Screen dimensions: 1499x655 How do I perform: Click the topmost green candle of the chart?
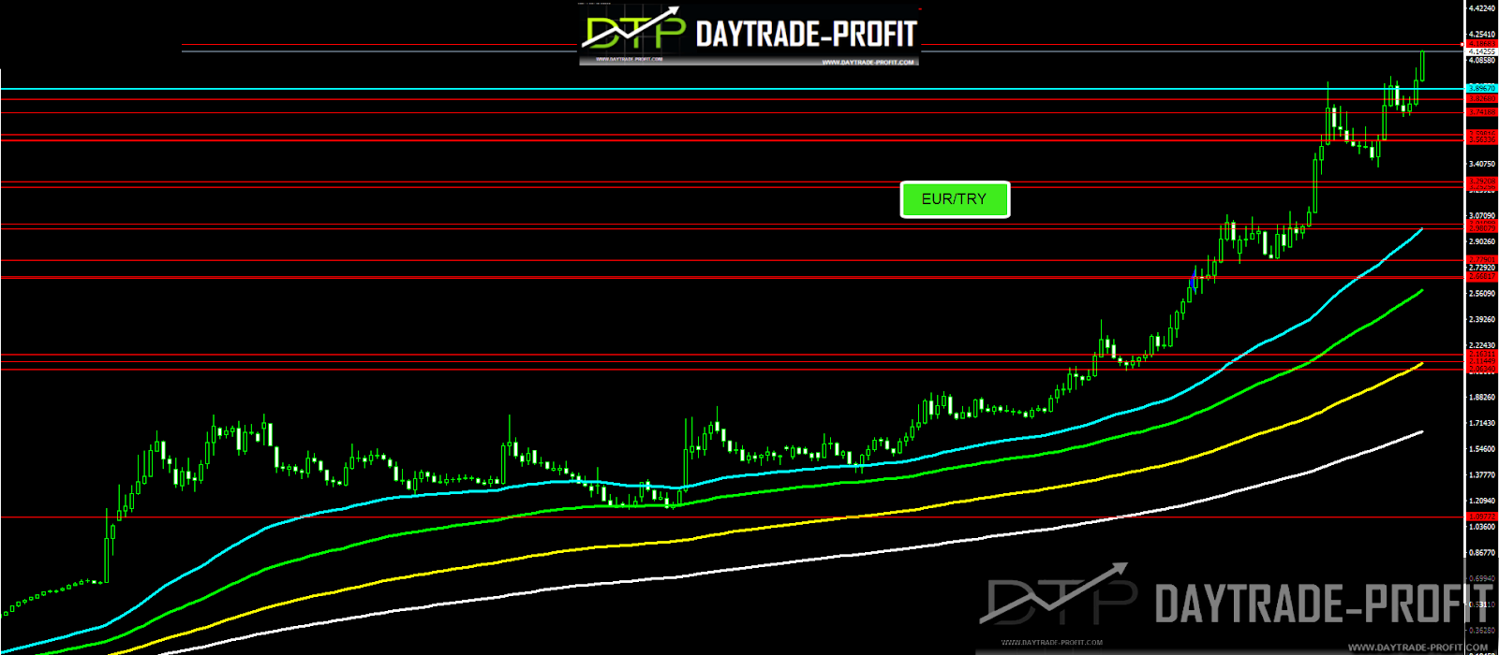pyautogui.click(x=1422, y=65)
